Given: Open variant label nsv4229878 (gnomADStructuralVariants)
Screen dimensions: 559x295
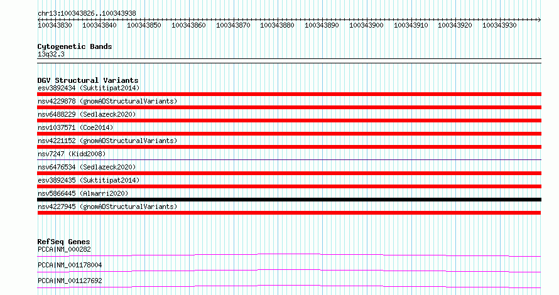Looking at the screenshot, I should (107, 101).
